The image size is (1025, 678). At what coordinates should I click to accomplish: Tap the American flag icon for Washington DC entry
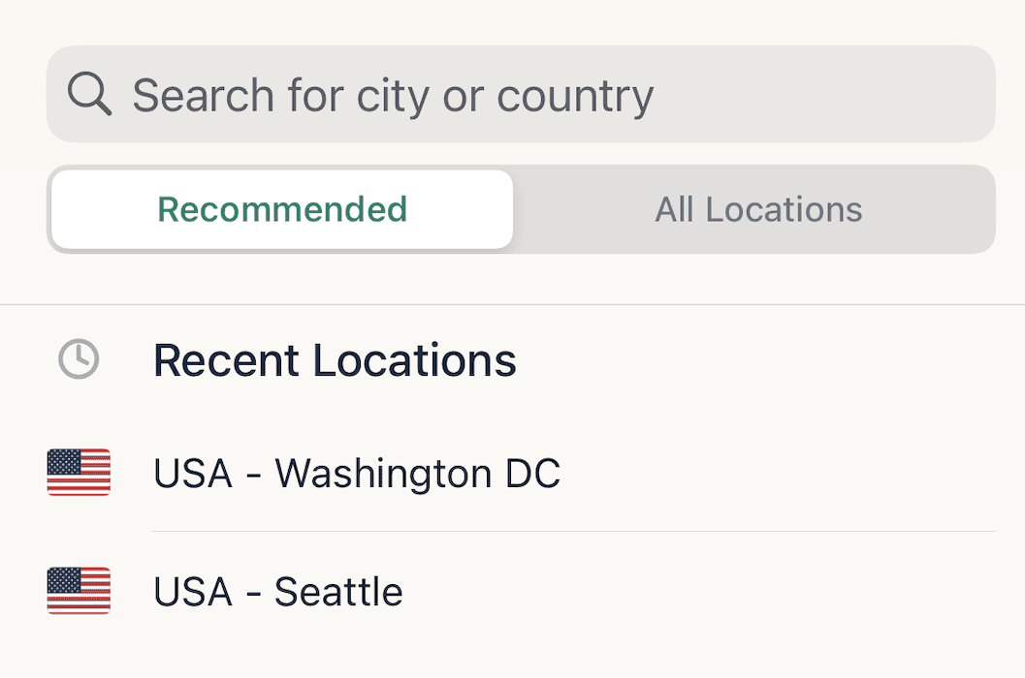(79, 473)
